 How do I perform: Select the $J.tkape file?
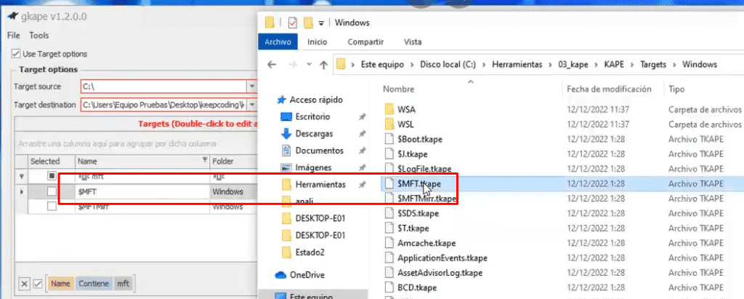coord(413,154)
